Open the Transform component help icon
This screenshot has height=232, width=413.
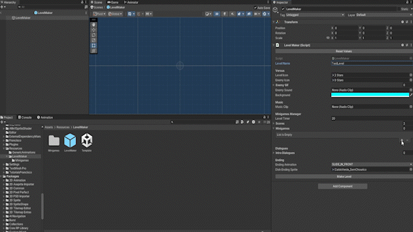pyautogui.click(x=403, y=22)
